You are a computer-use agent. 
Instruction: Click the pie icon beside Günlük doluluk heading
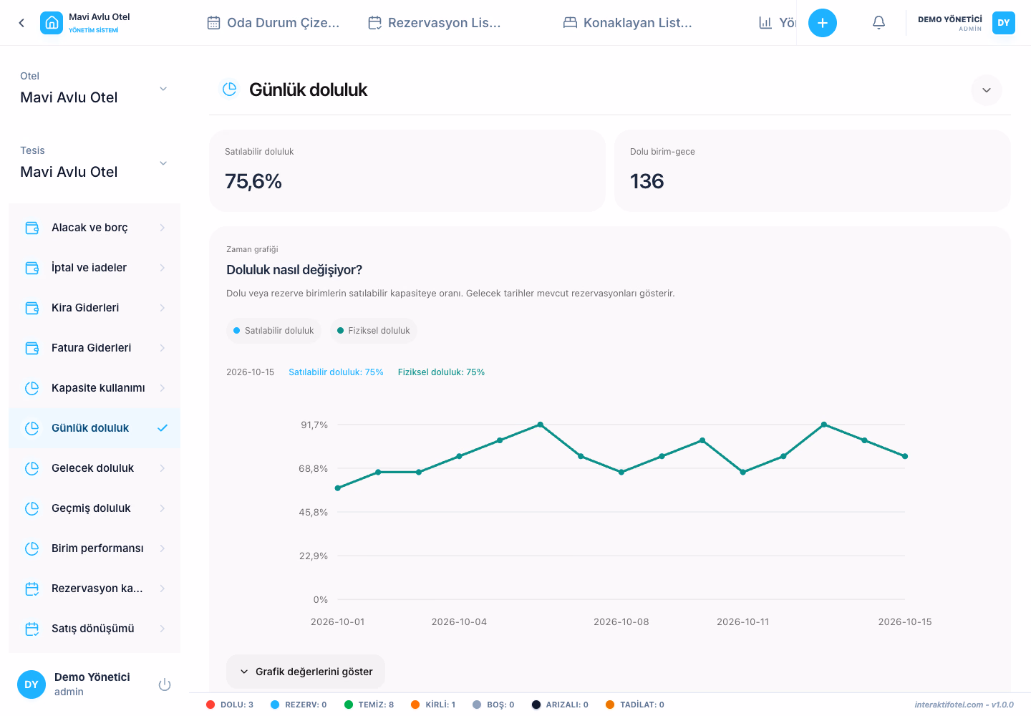pyautogui.click(x=230, y=89)
